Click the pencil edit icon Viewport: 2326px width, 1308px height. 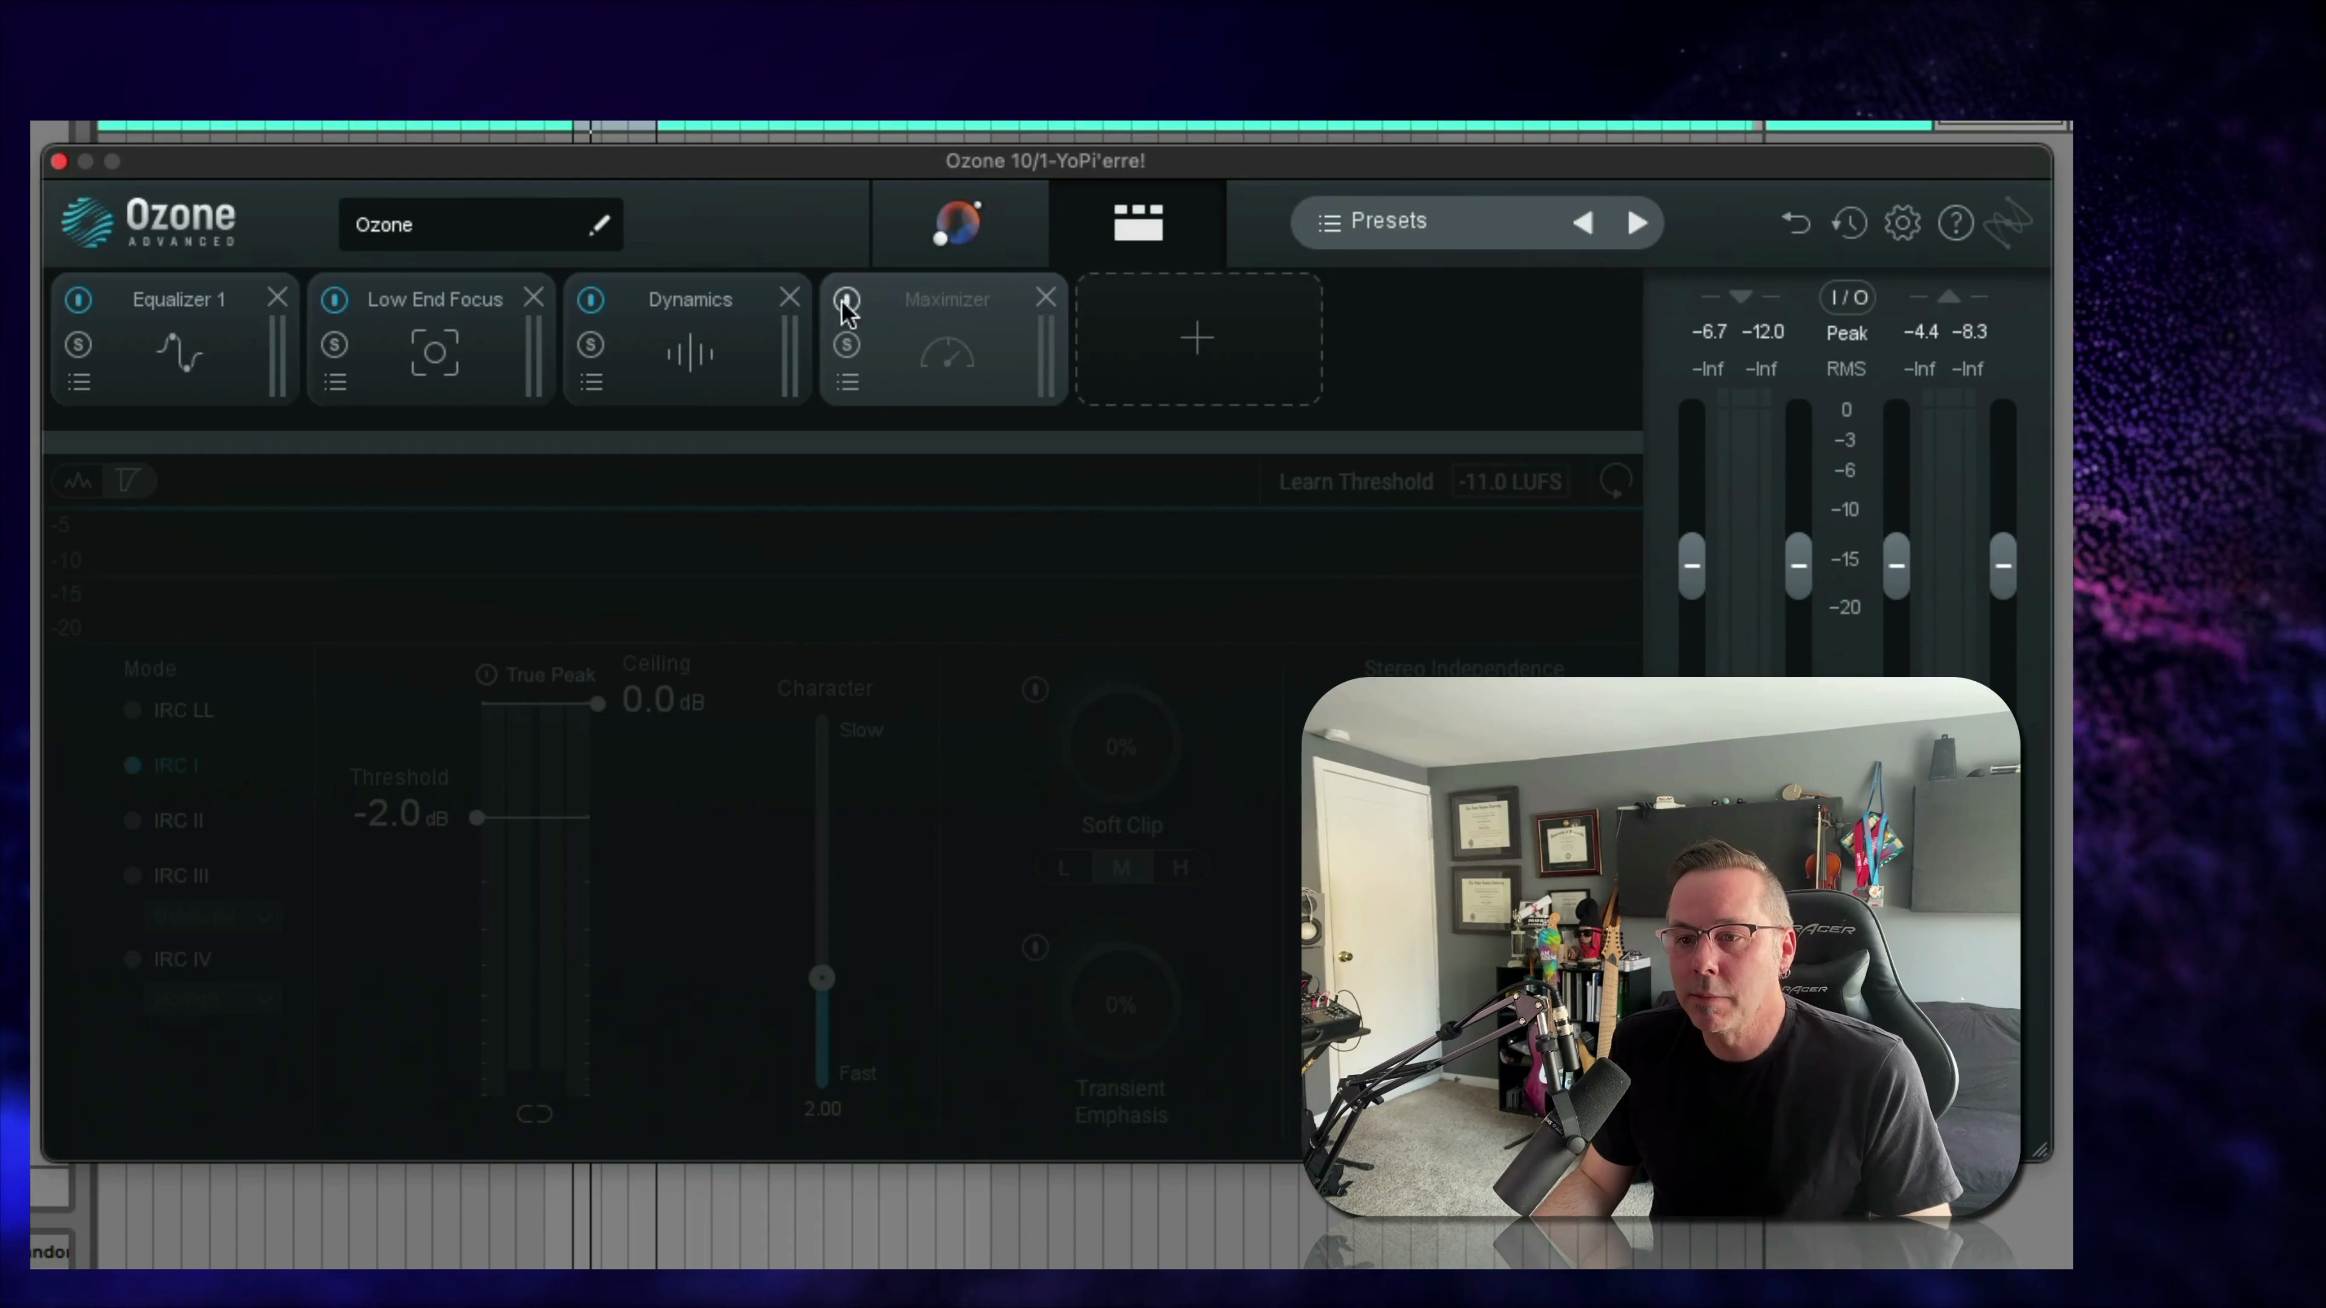(600, 225)
